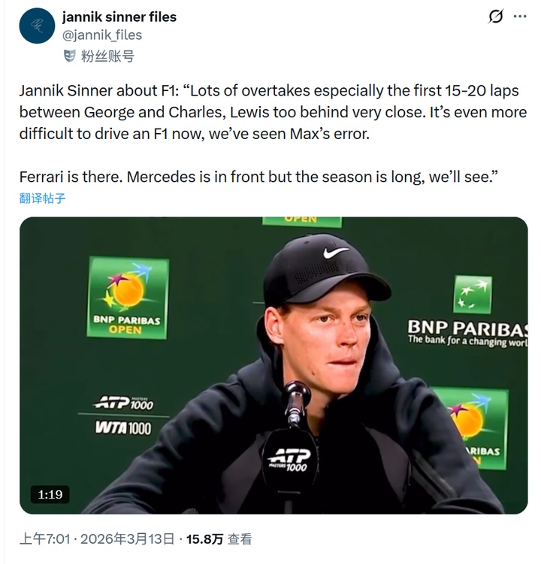Click the 1:19 video duration badge

(50, 494)
